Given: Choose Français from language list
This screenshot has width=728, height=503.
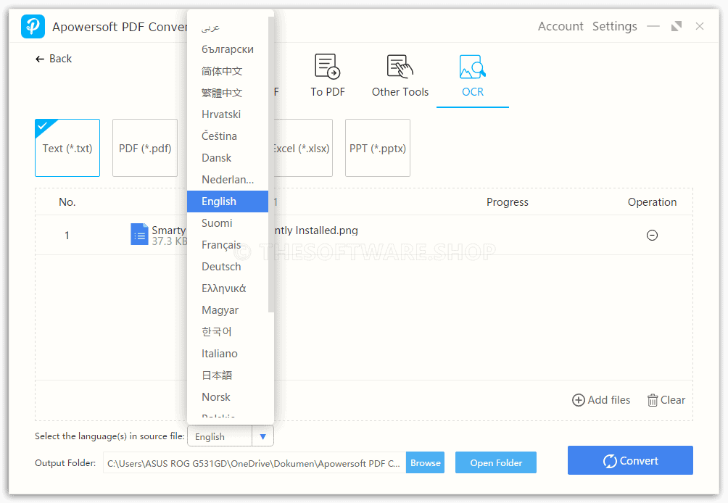Looking at the screenshot, I should click(x=228, y=245).
